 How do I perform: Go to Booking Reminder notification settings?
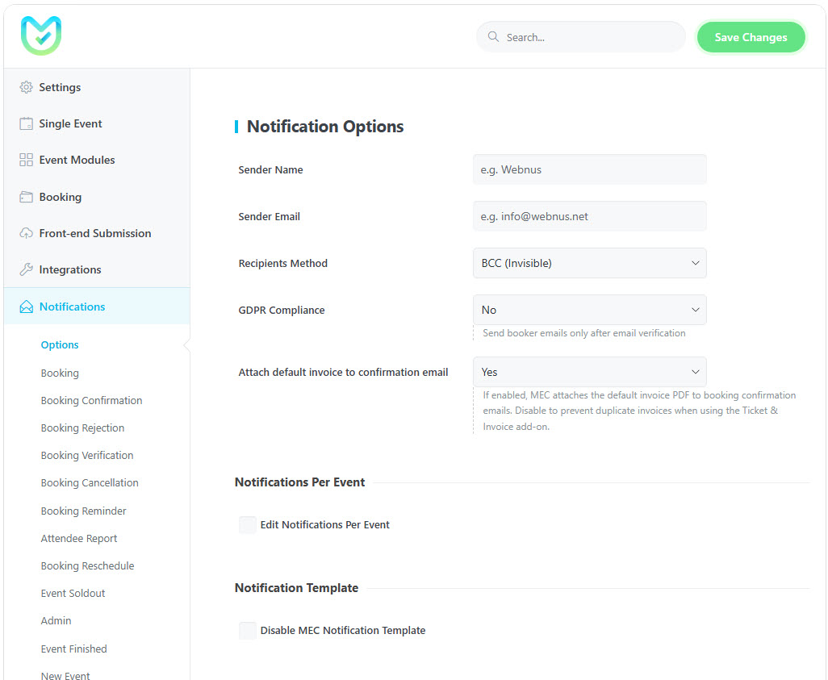coord(83,511)
